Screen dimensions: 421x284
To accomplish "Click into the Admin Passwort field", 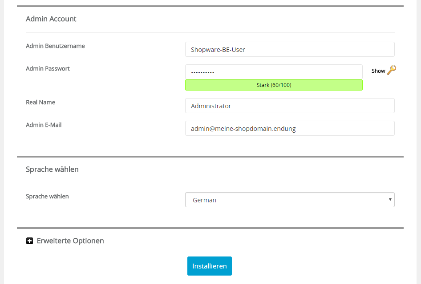I will pos(274,72).
